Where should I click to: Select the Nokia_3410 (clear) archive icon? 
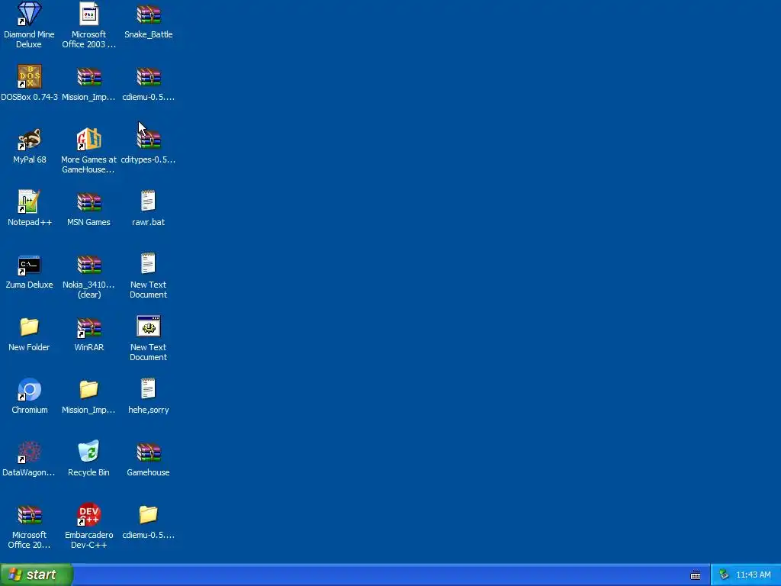point(88,265)
